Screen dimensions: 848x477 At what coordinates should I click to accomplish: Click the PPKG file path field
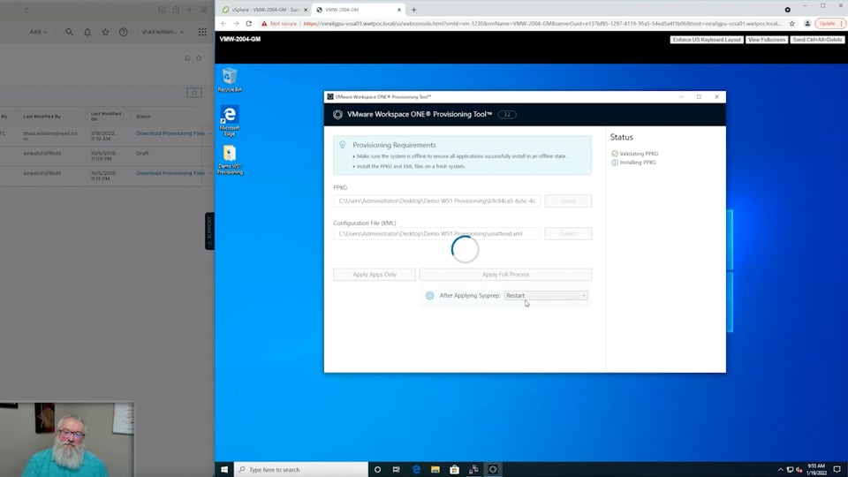coord(436,201)
